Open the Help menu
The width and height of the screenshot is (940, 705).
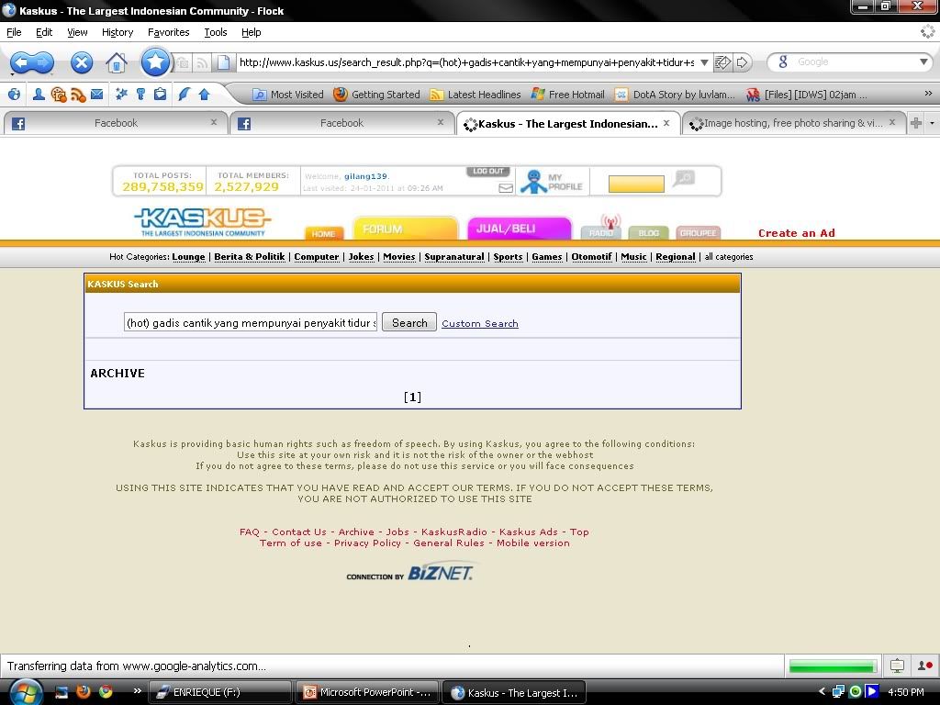(x=252, y=32)
